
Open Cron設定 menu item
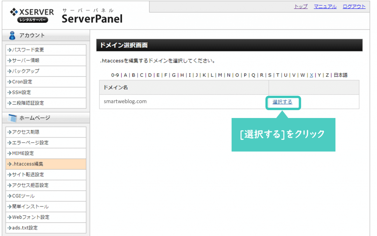pos(46,82)
